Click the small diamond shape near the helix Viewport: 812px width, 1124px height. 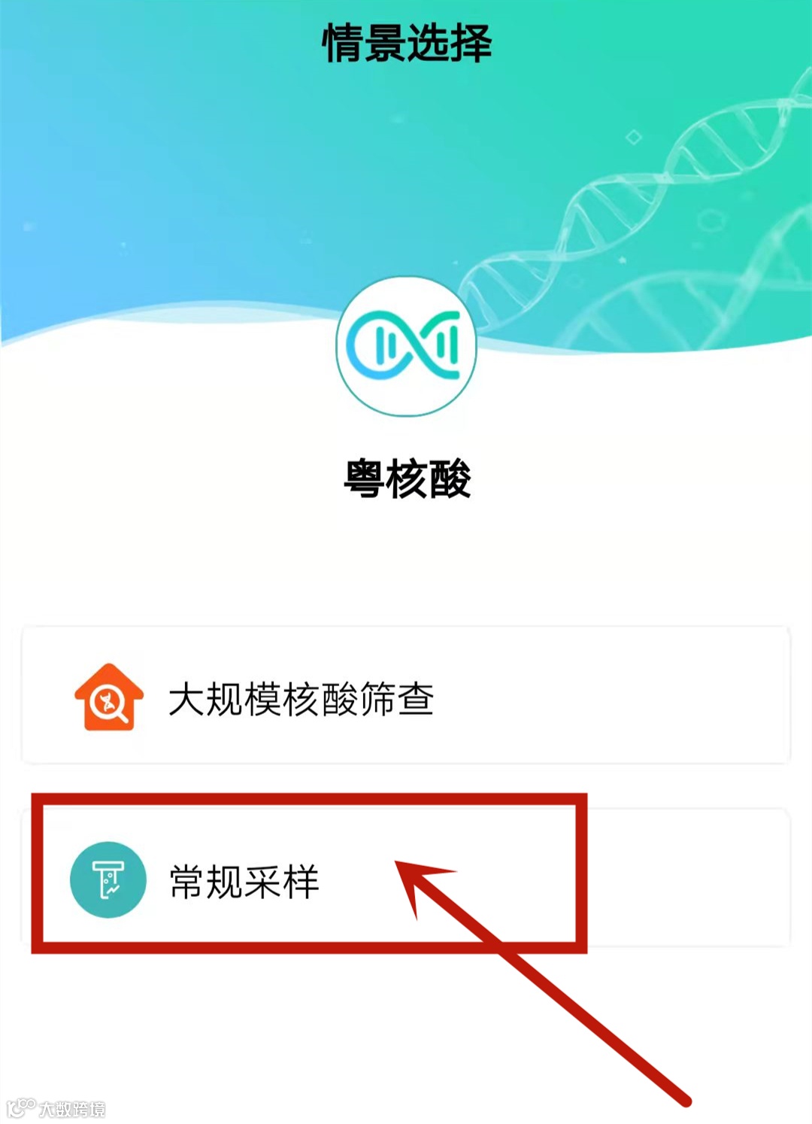(634, 137)
